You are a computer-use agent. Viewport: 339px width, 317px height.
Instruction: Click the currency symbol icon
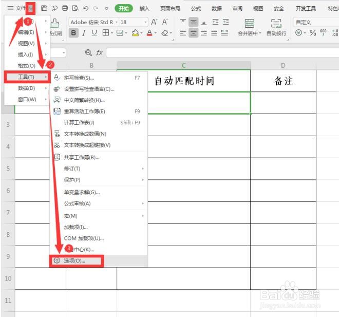click(x=298, y=33)
